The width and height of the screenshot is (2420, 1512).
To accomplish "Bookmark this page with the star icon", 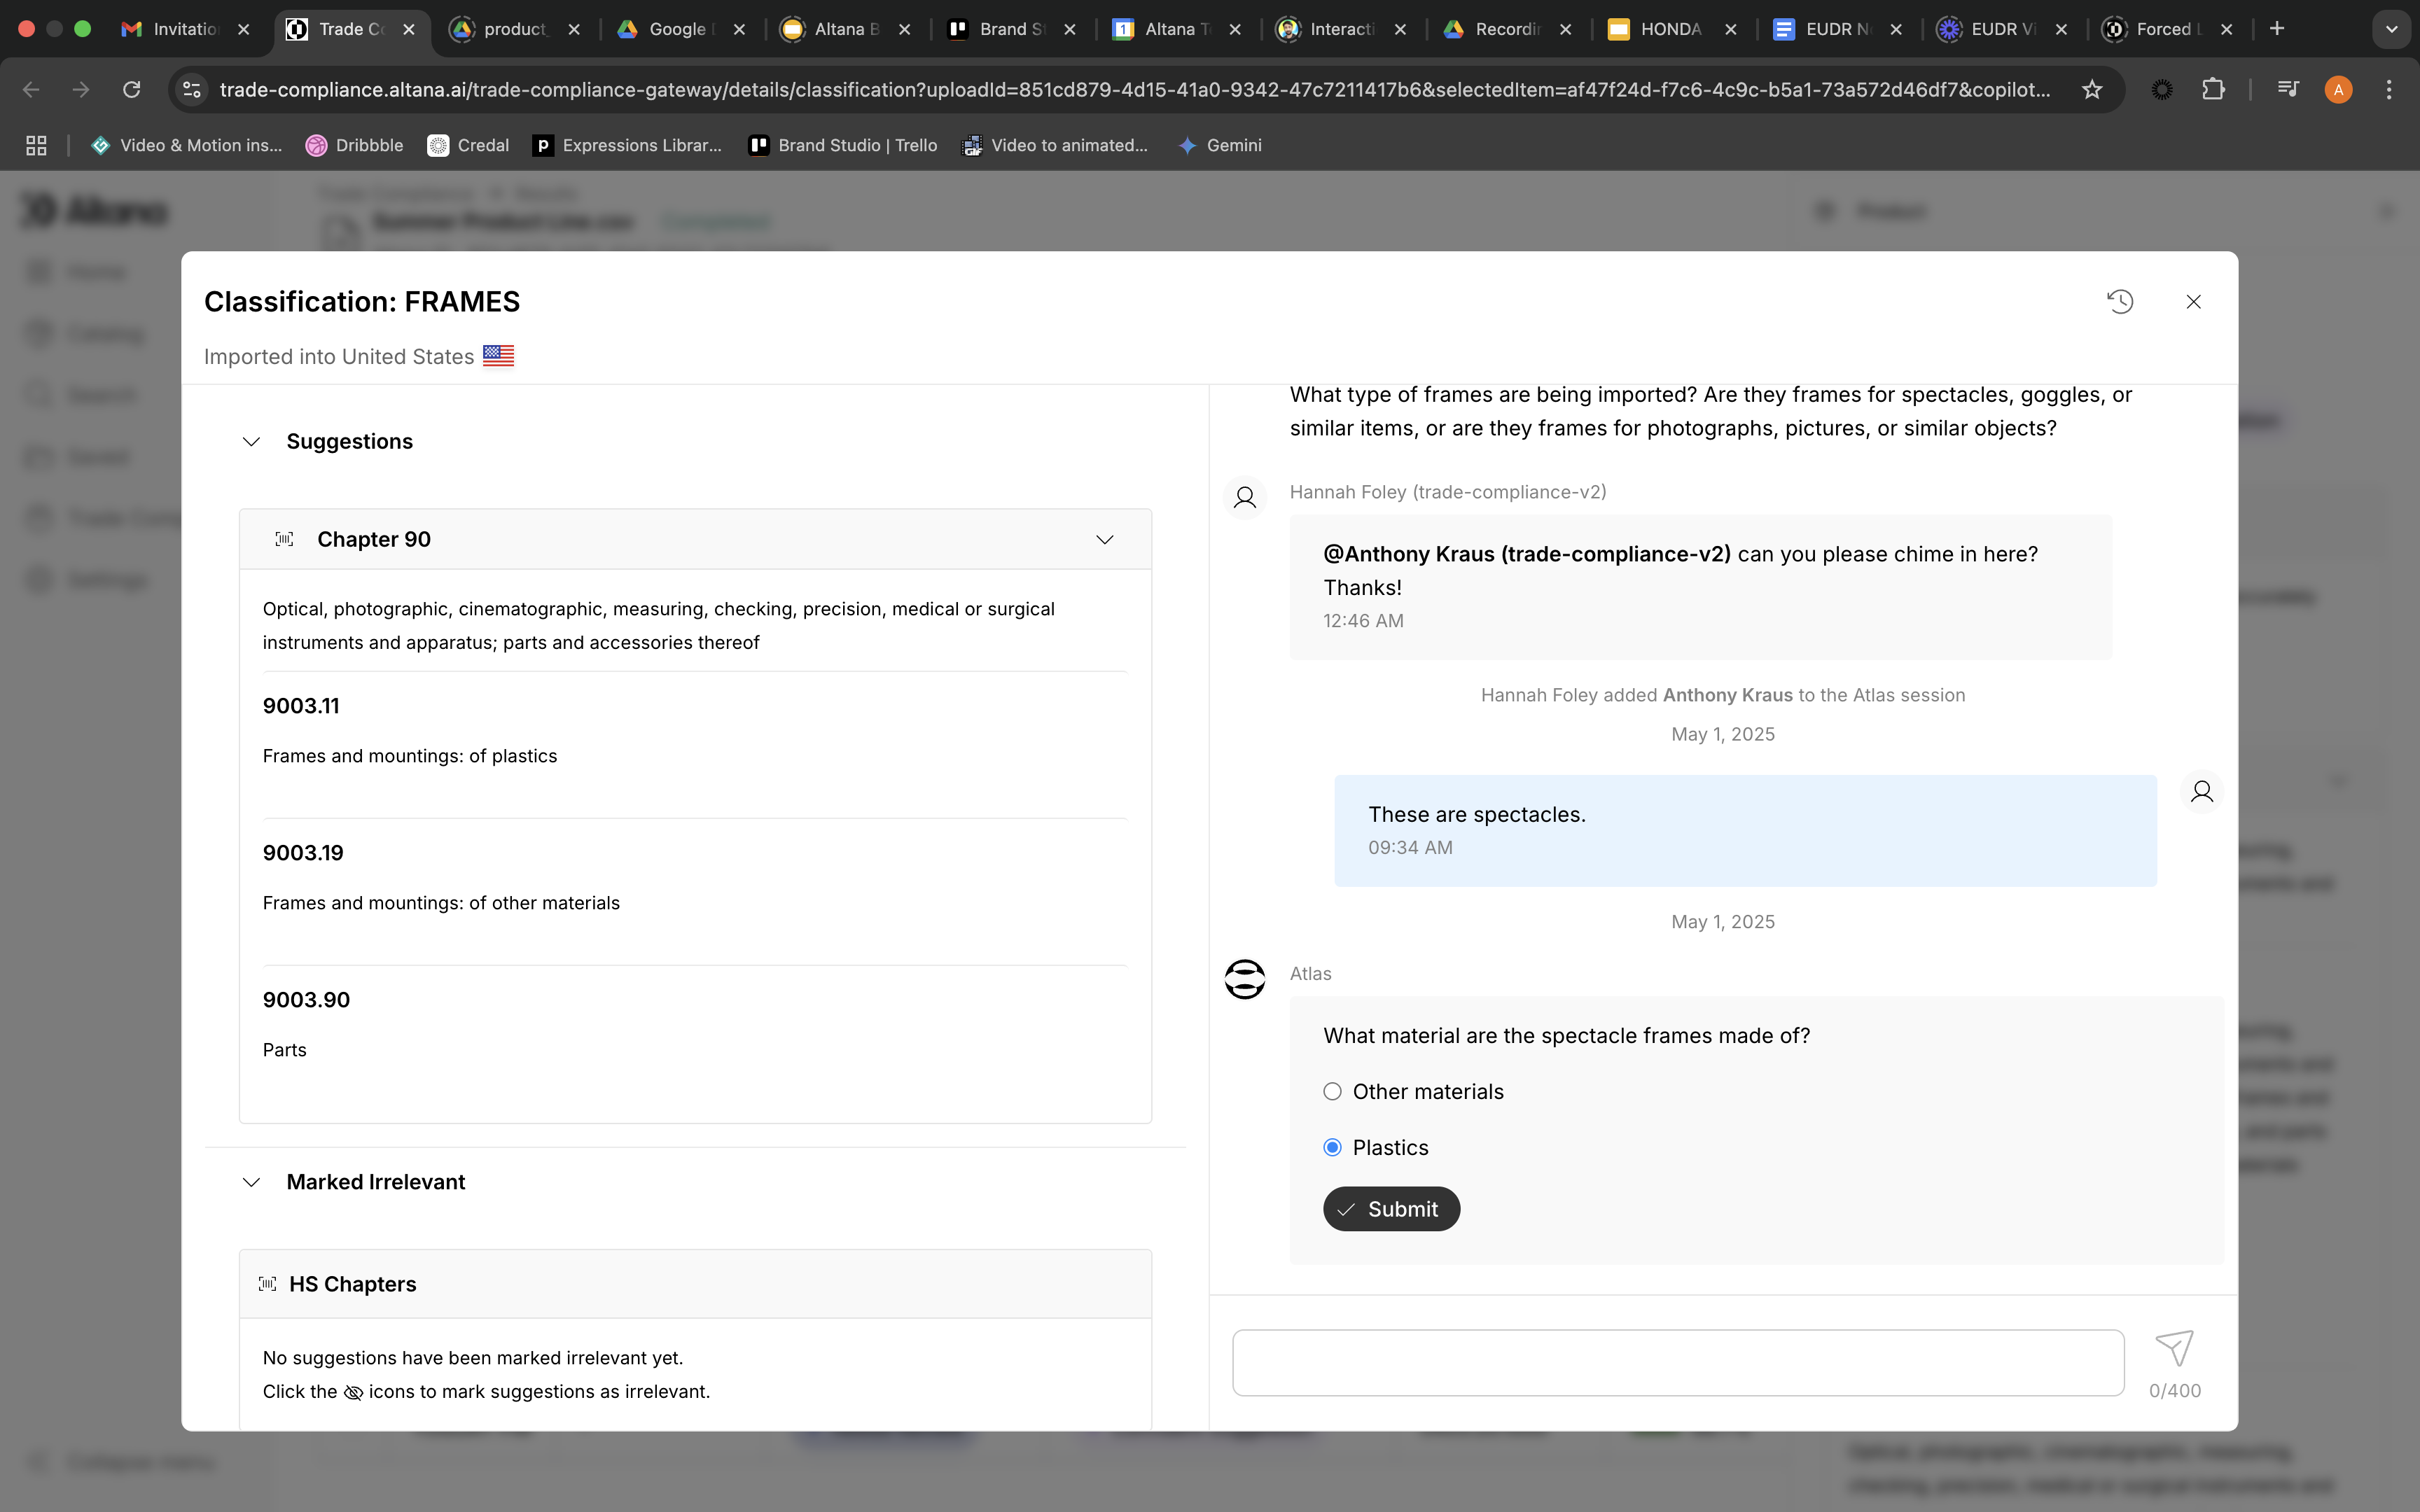I will click(x=2092, y=90).
